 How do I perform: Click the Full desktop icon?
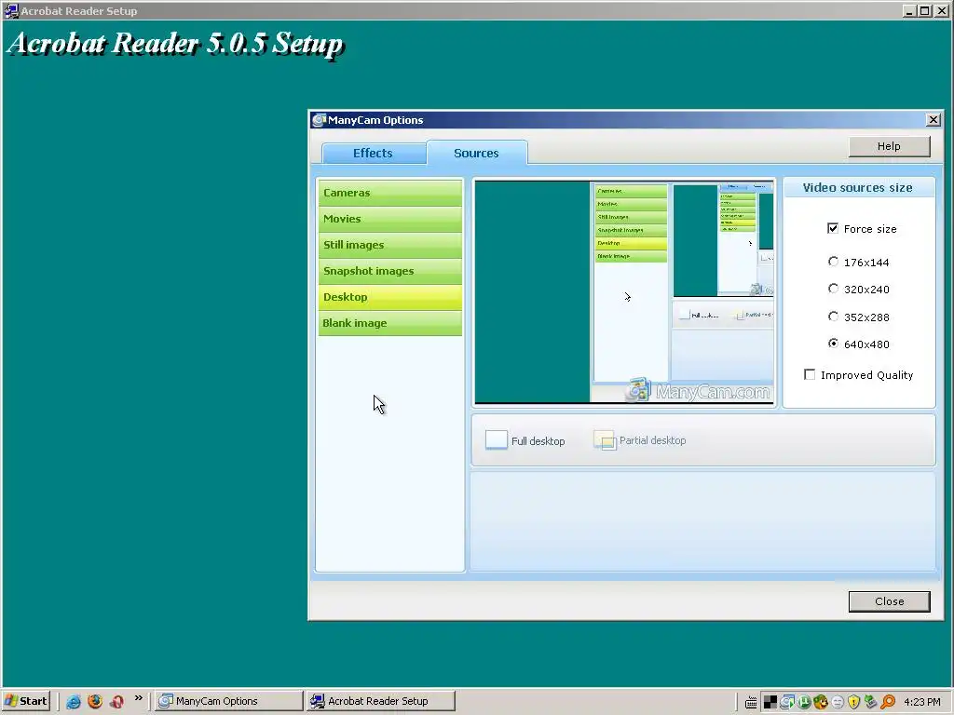point(497,439)
